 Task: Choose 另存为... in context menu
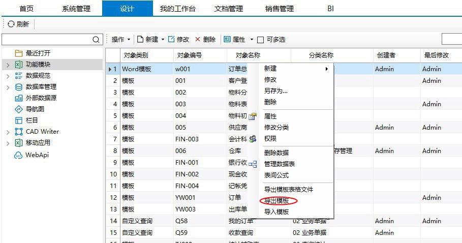click(x=276, y=91)
